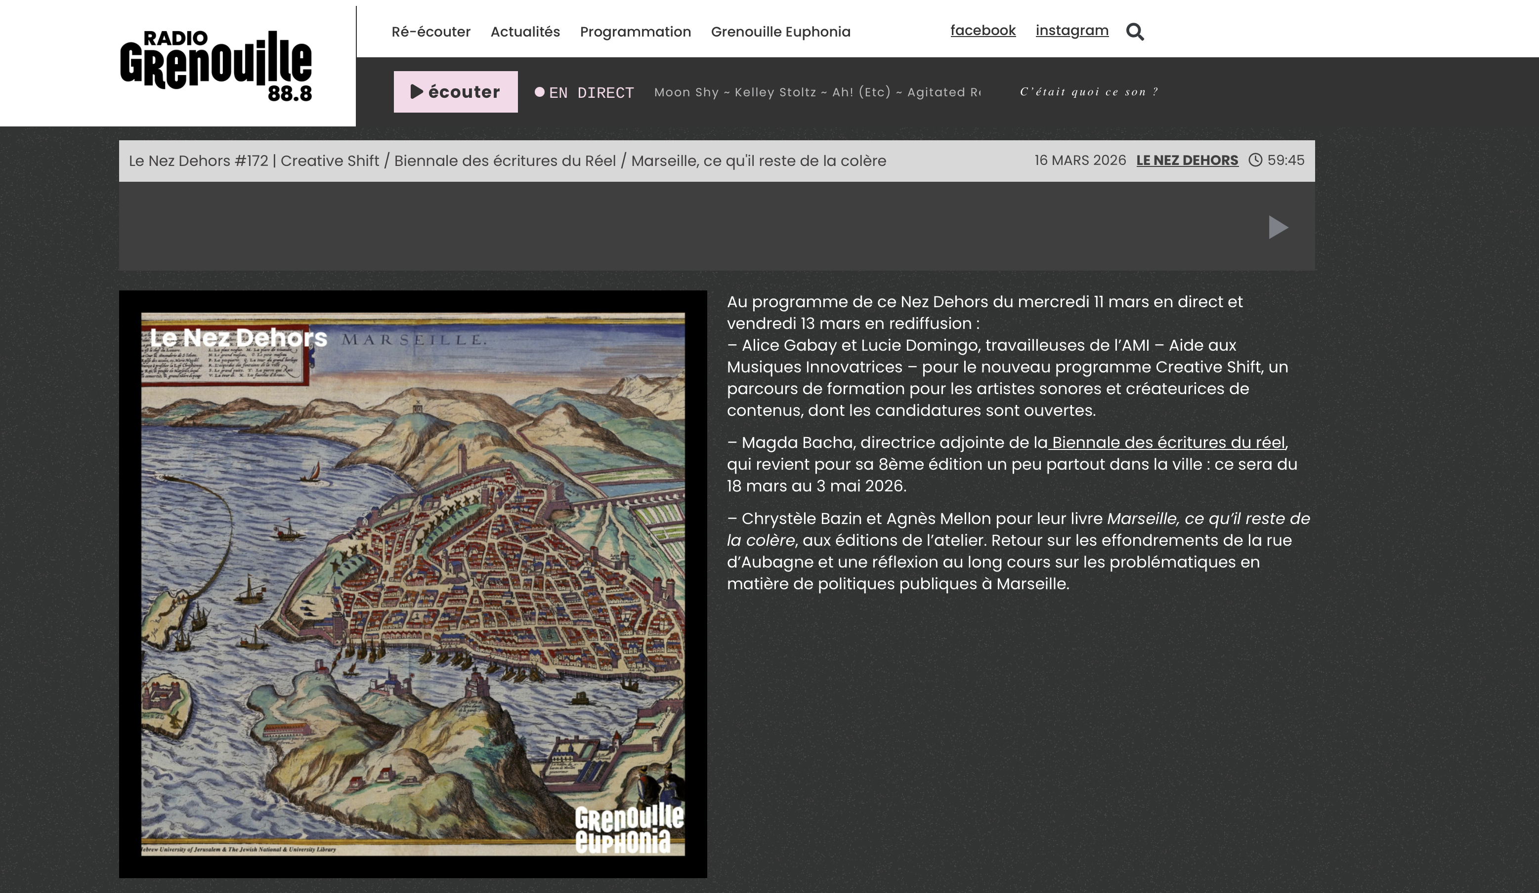Go to the Programmation page
This screenshot has width=1539, height=893.
[x=635, y=32]
